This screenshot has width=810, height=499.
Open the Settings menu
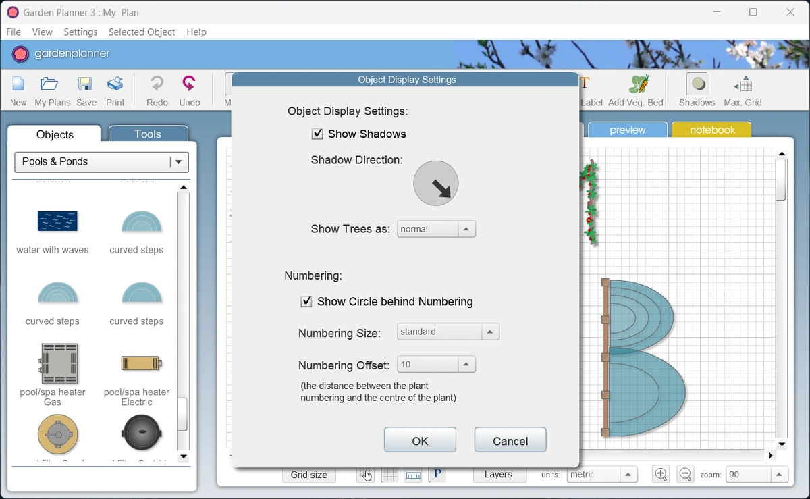(x=80, y=32)
